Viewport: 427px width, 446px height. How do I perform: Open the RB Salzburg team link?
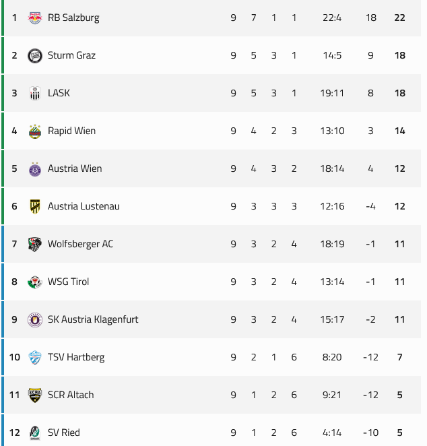coord(73,18)
